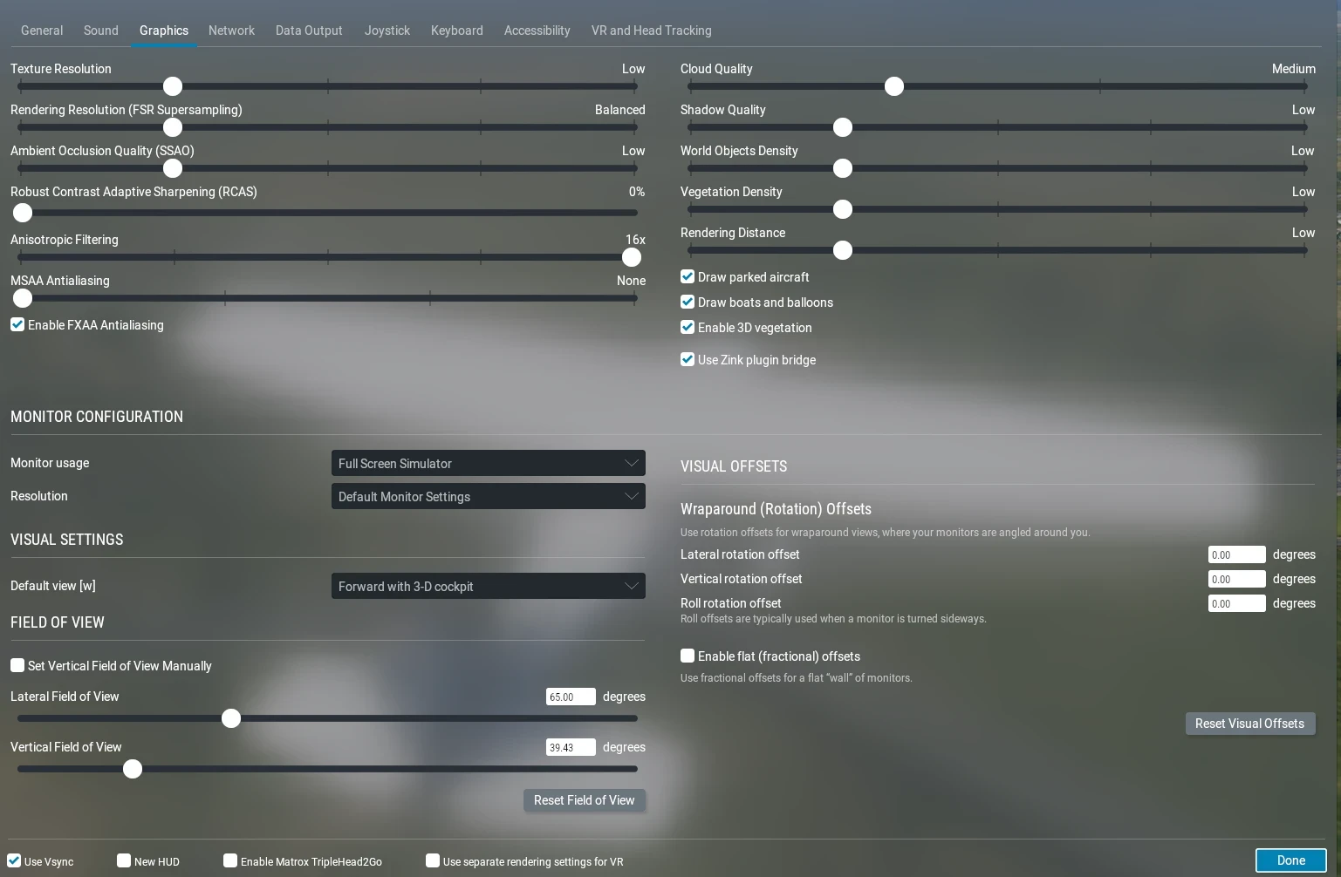Click the Roll rotation offset field
1341x877 pixels.
click(1237, 603)
